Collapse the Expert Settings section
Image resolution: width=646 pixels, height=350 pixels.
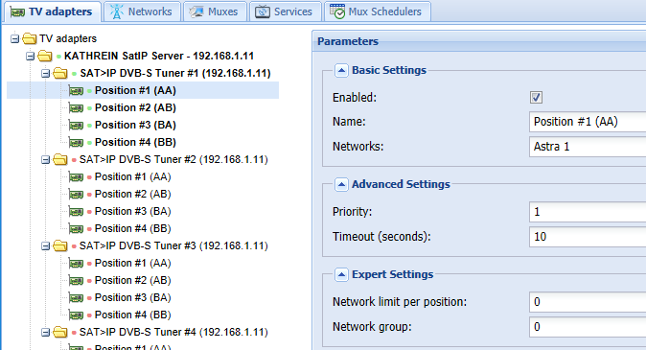pos(341,274)
